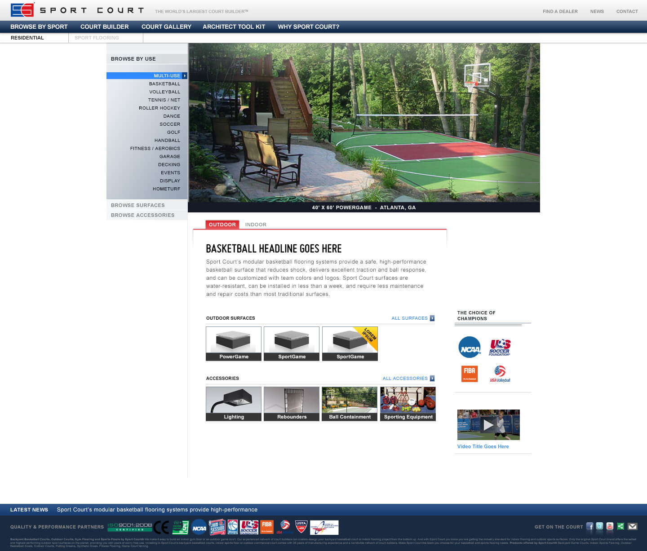Click the email envelope icon in footer
Image resolution: width=647 pixels, height=551 pixels.
pyautogui.click(x=633, y=526)
